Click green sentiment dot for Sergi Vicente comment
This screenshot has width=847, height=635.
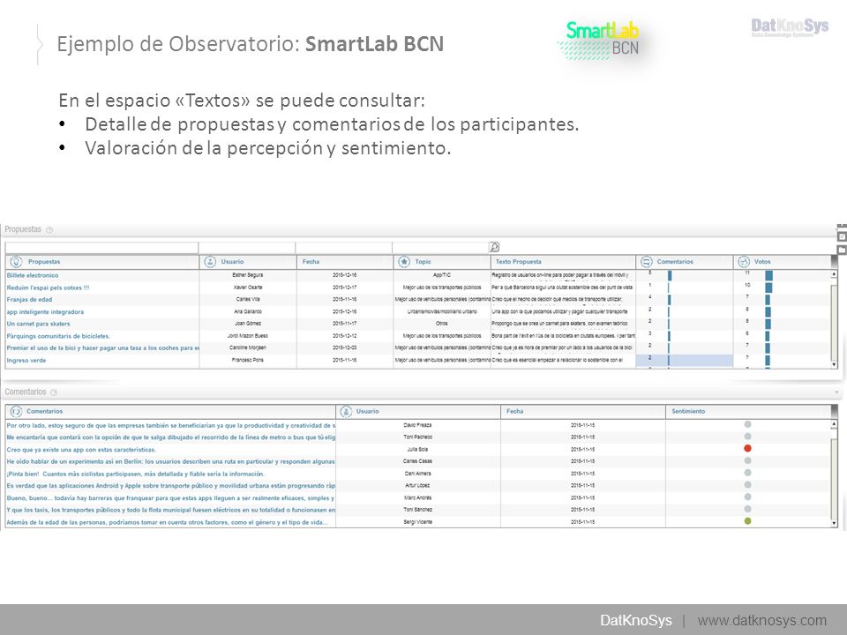pos(747,521)
